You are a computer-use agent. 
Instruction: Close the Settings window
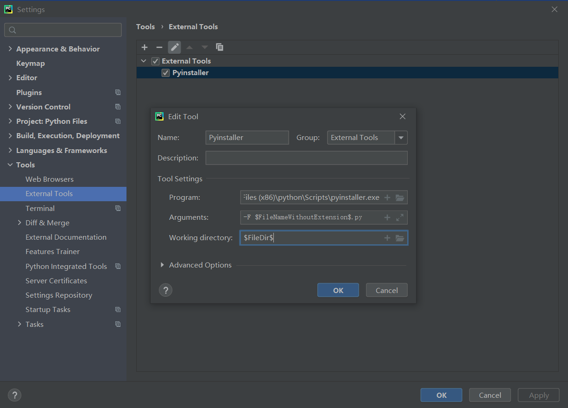[x=555, y=9]
